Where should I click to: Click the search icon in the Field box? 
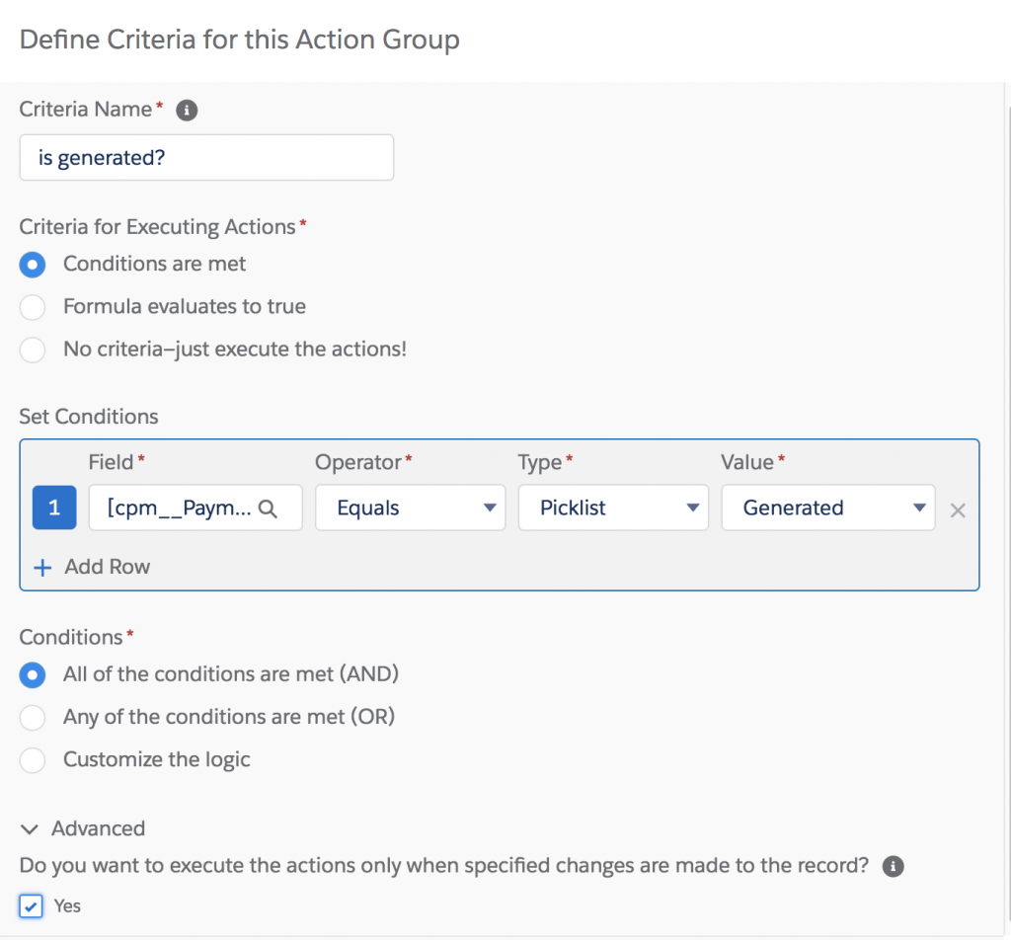click(267, 509)
